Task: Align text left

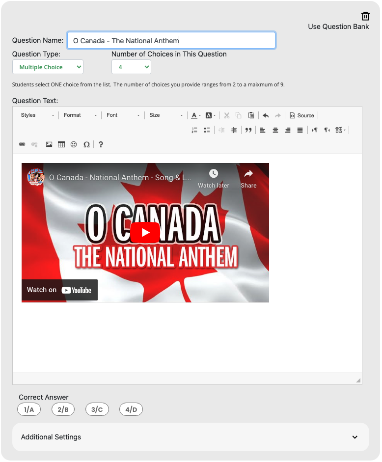Action: 263,130
